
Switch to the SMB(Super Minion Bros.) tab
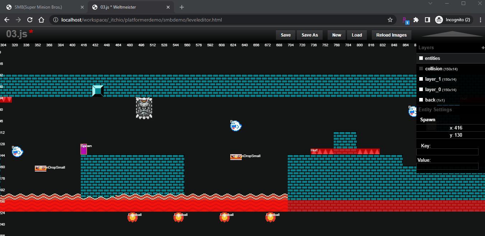(x=40, y=7)
